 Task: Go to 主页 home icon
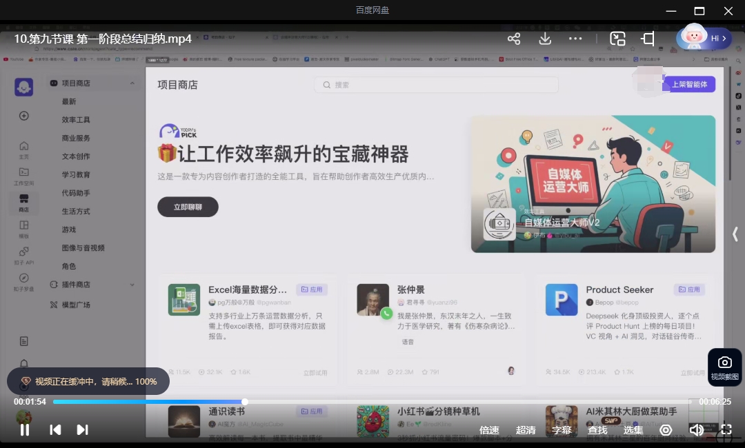click(x=23, y=150)
